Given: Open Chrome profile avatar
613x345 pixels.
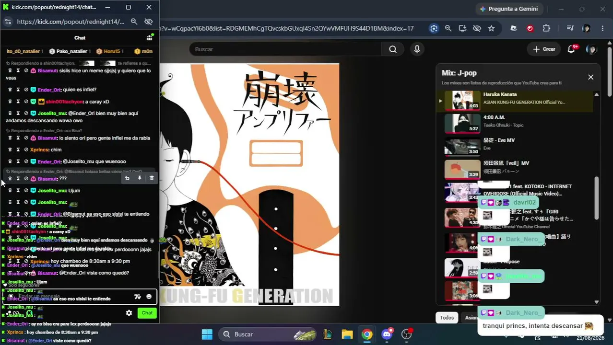Looking at the screenshot, I should click(586, 28).
